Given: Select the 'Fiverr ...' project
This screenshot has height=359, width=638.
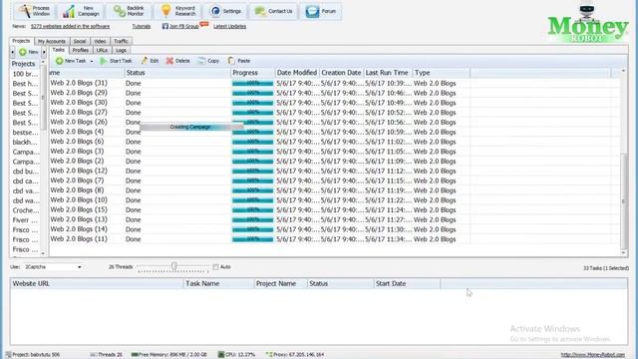Looking at the screenshot, I should click(25, 220).
